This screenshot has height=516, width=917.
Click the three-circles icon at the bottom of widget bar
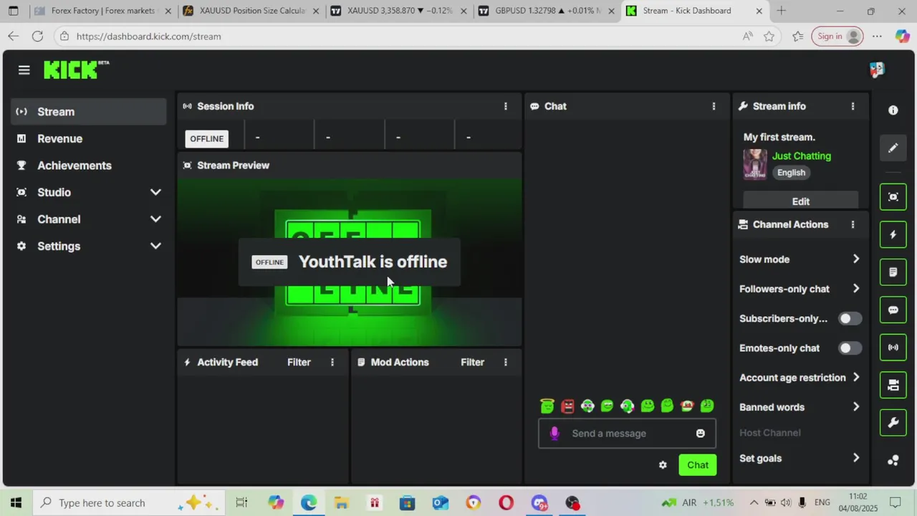tap(893, 461)
